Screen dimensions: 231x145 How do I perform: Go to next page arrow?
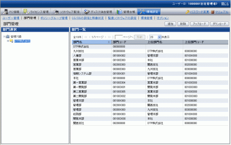tap(105, 37)
